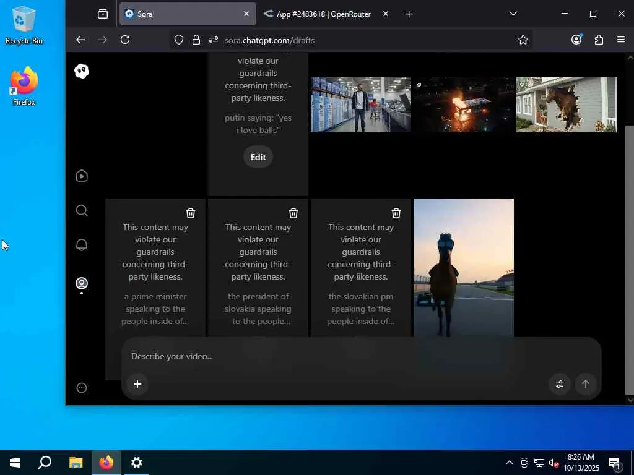Viewport: 634px width, 475px height.
Task: Open the search icon in the Sora sidebar
Action: click(82, 211)
